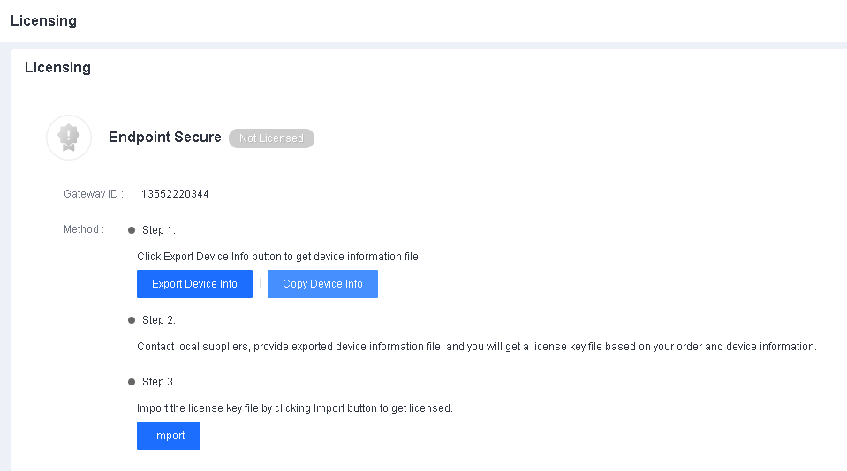Click the Step 2. heading text
The width and height of the screenshot is (847, 471).
[159, 320]
